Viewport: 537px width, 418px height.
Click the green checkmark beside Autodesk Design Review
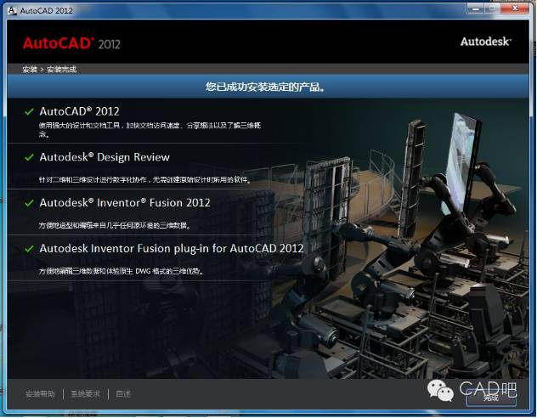pos(29,157)
